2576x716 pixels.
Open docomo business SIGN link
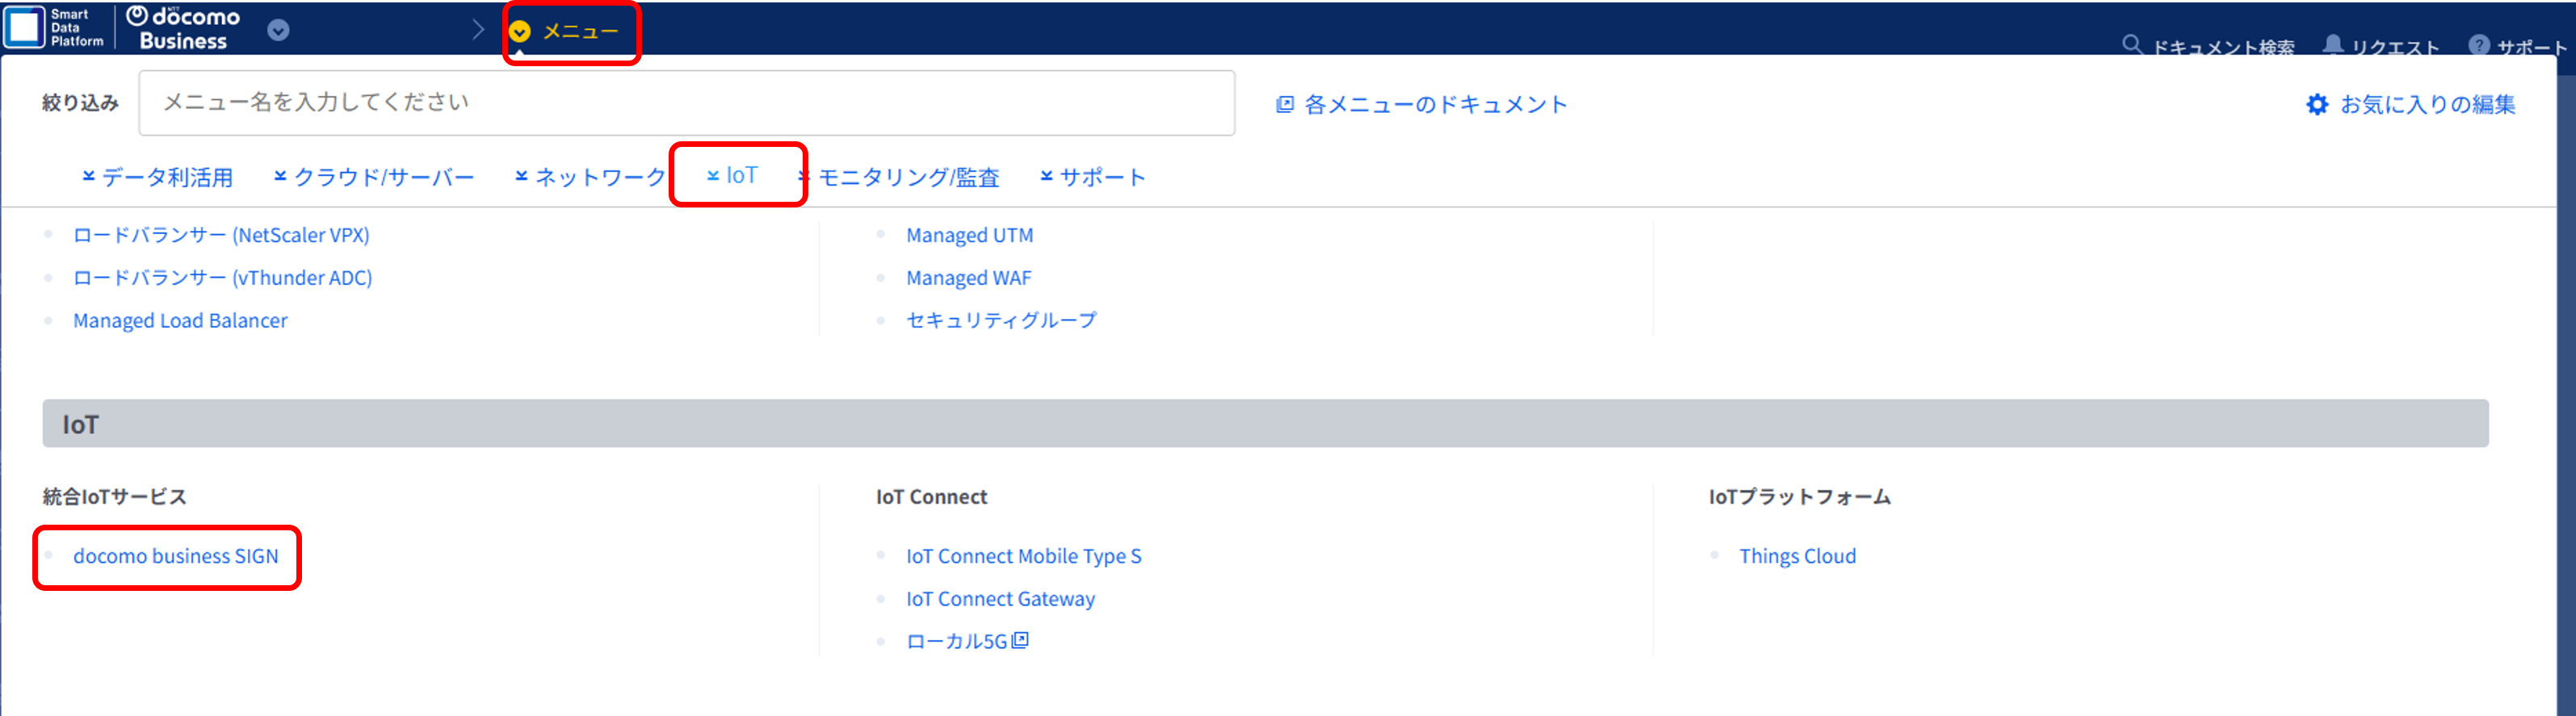175,556
